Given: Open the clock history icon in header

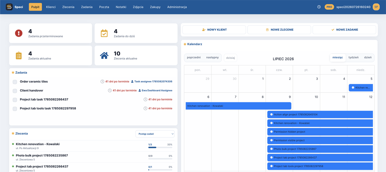Looking at the screenshot, I should [x=319, y=7].
